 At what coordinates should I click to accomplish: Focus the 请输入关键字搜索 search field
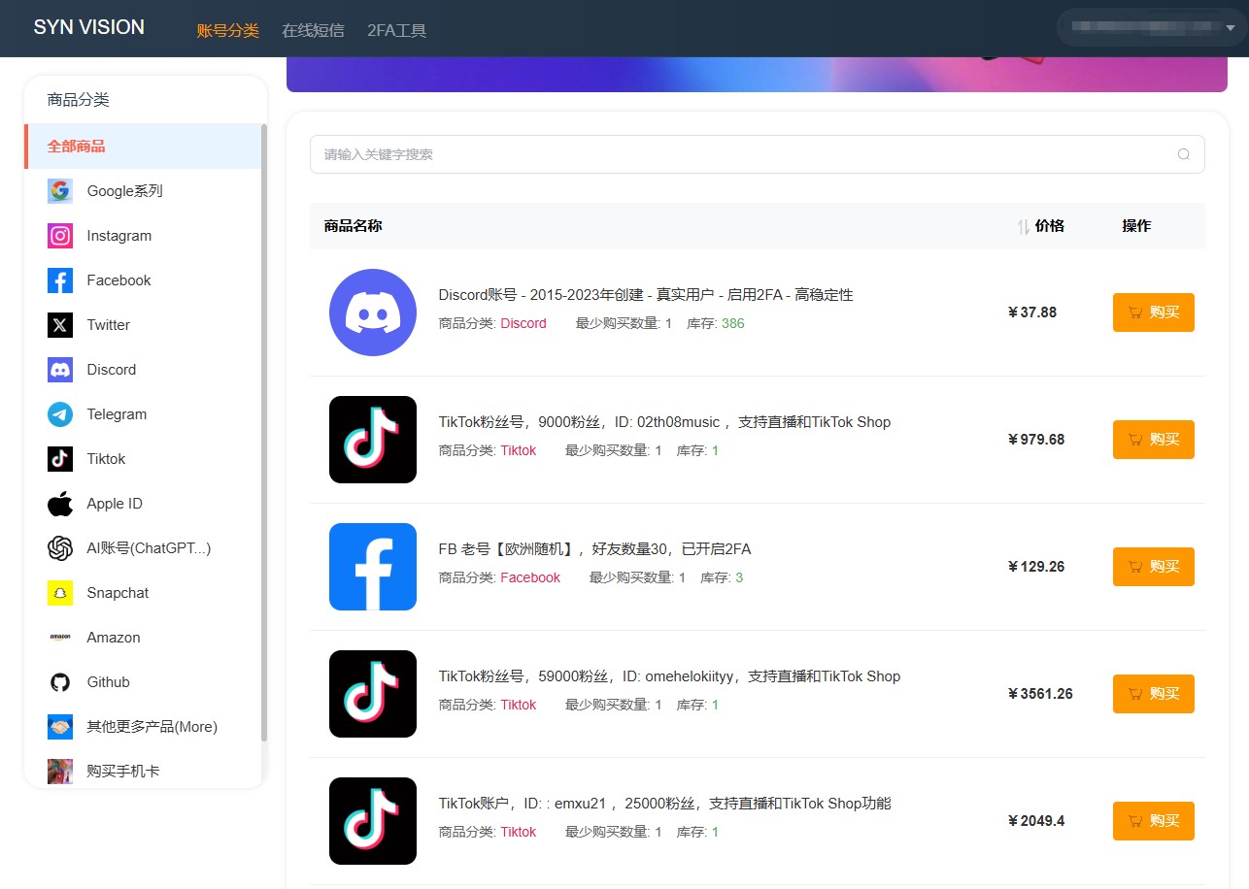tap(758, 154)
